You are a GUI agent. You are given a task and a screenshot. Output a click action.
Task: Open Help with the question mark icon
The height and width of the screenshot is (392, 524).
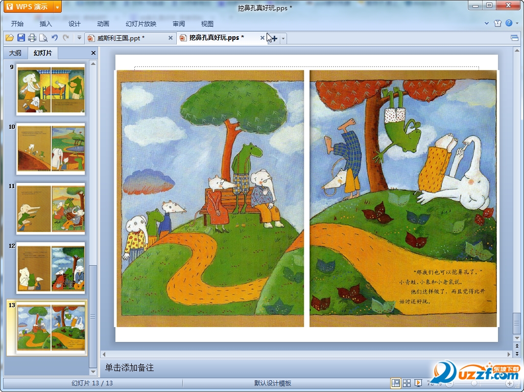(x=509, y=23)
